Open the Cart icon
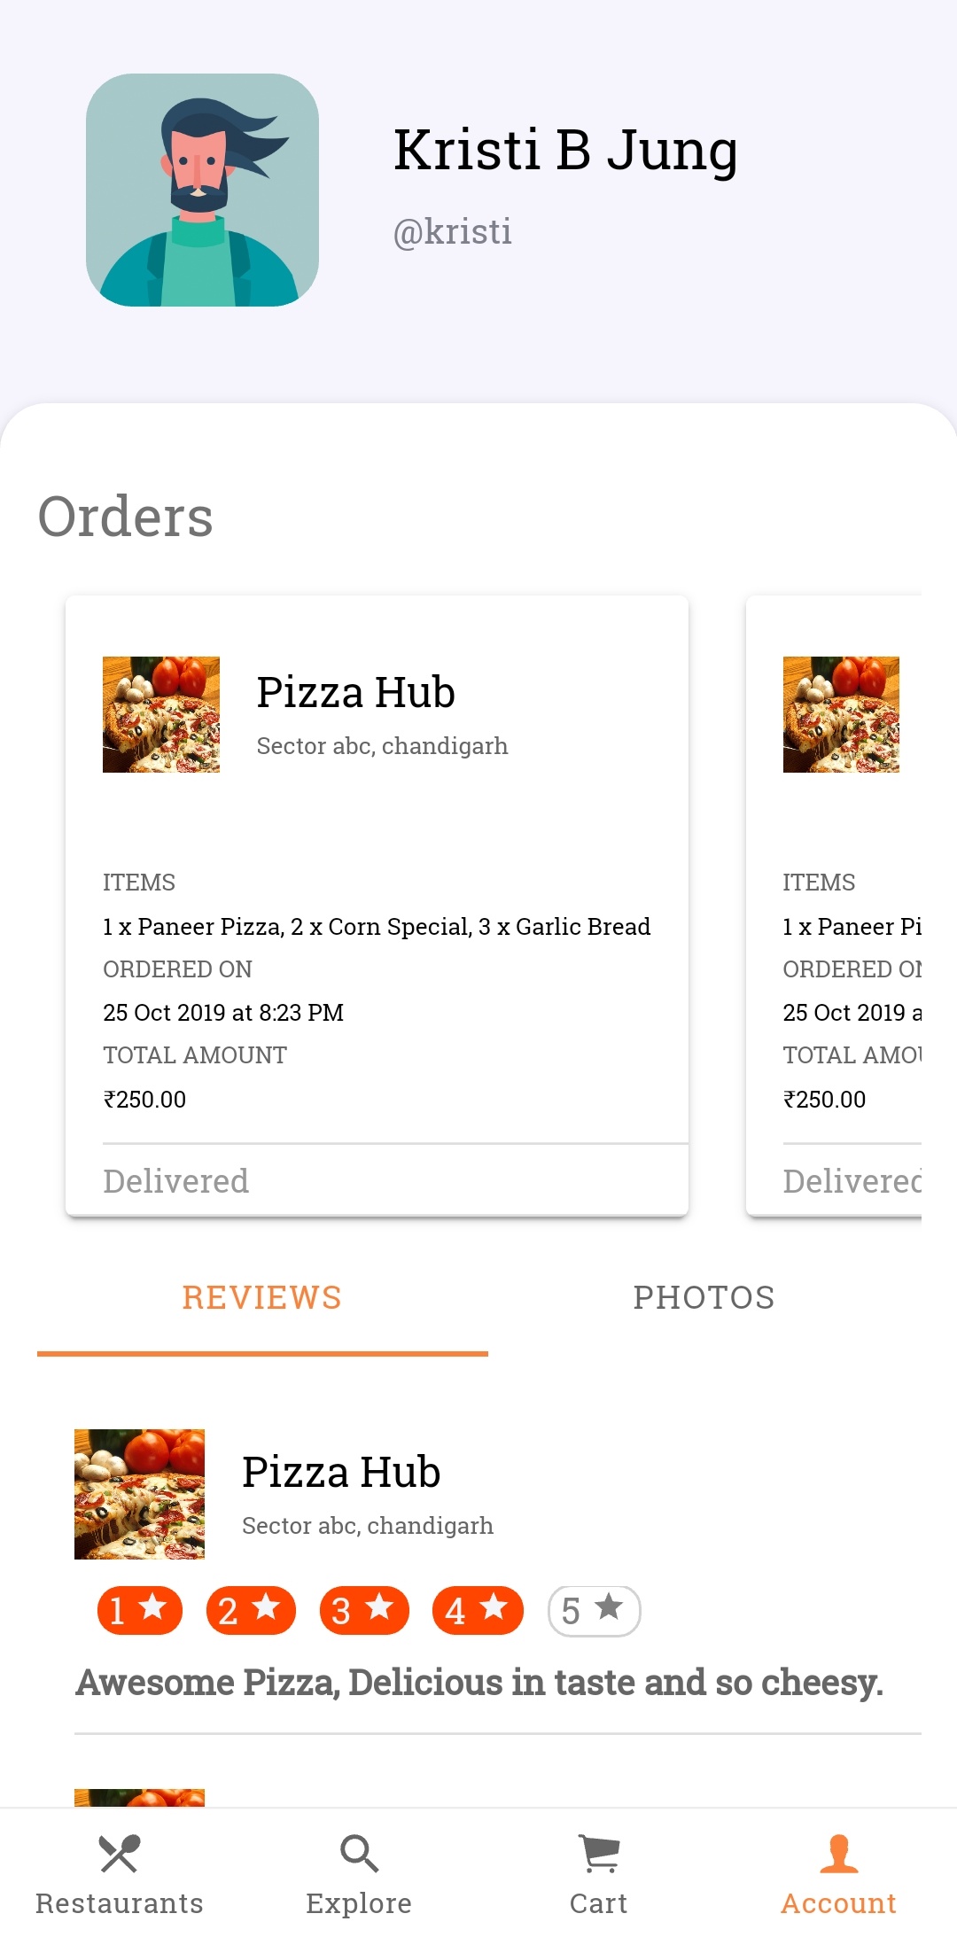This screenshot has height=1937, width=957. (x=599, y=1854)
